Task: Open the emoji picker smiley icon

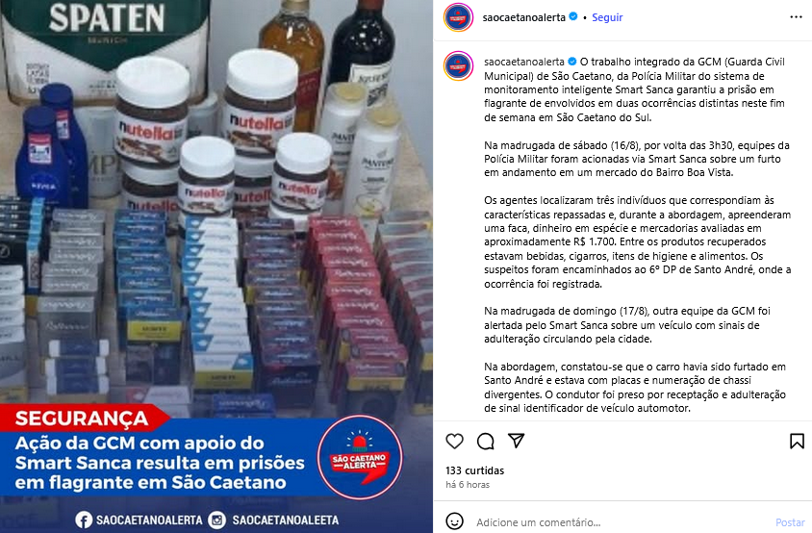Action: tap(455, 521)
